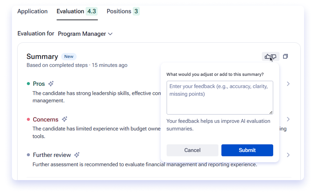Viewport: 316px width, 194px height.
Task: Open the Positions tab
Action: tap(123, 11)
